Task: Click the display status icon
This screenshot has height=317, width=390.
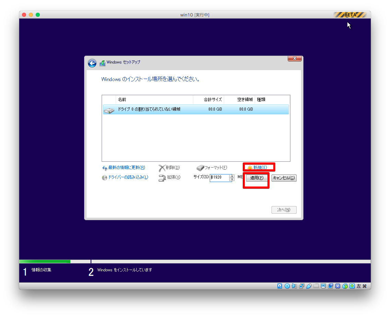Action: point(323,286)
